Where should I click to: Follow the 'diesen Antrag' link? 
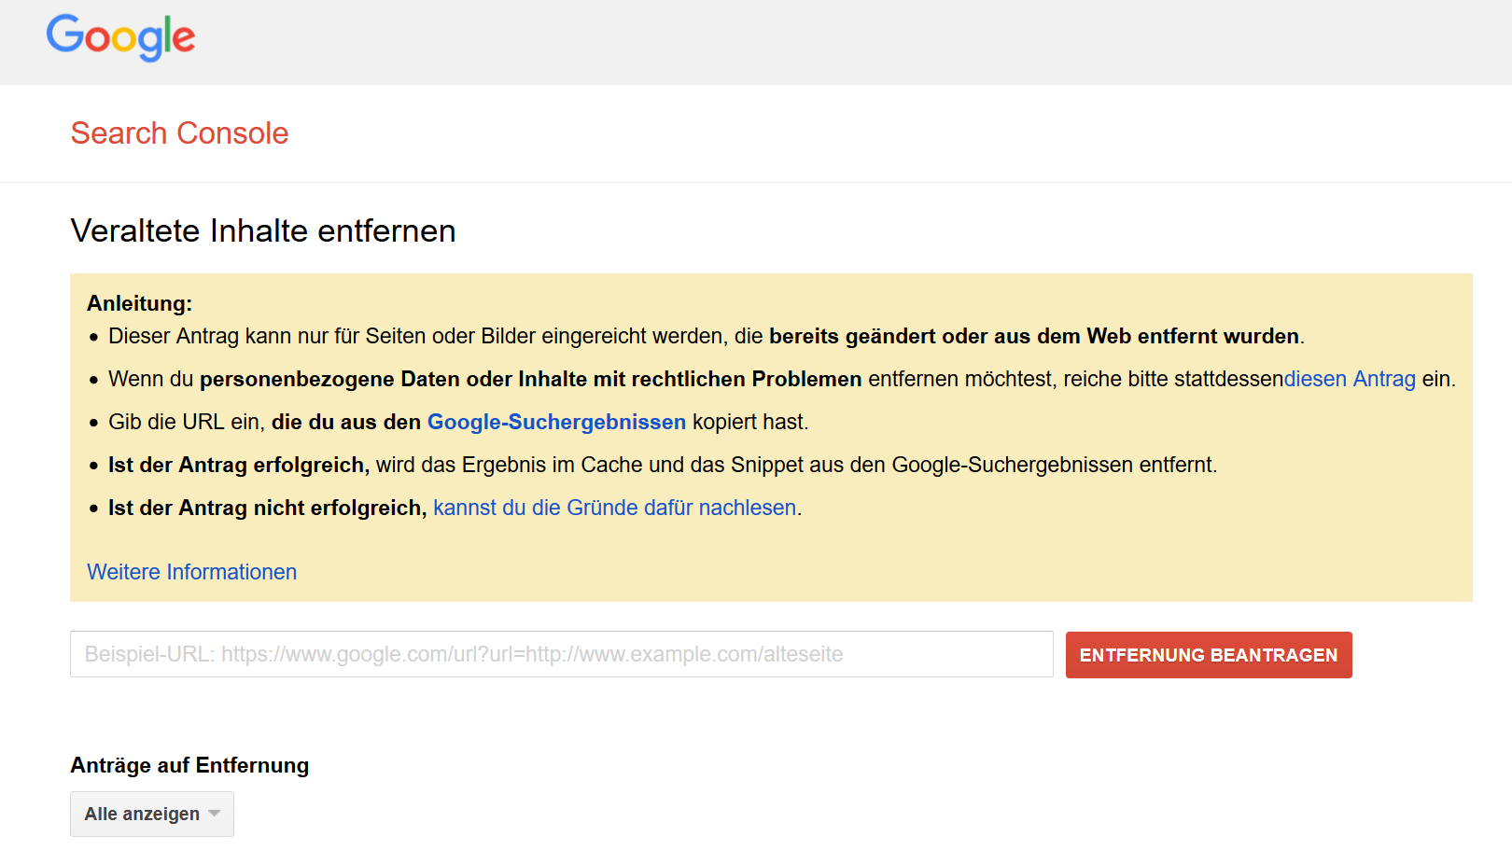click(1350, 379)
